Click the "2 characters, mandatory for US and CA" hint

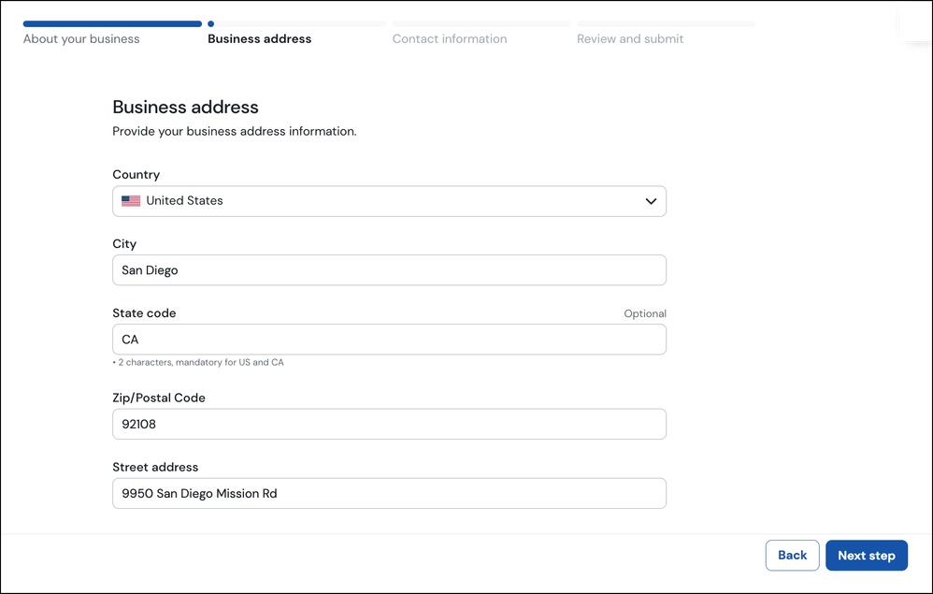click(198, 362)
